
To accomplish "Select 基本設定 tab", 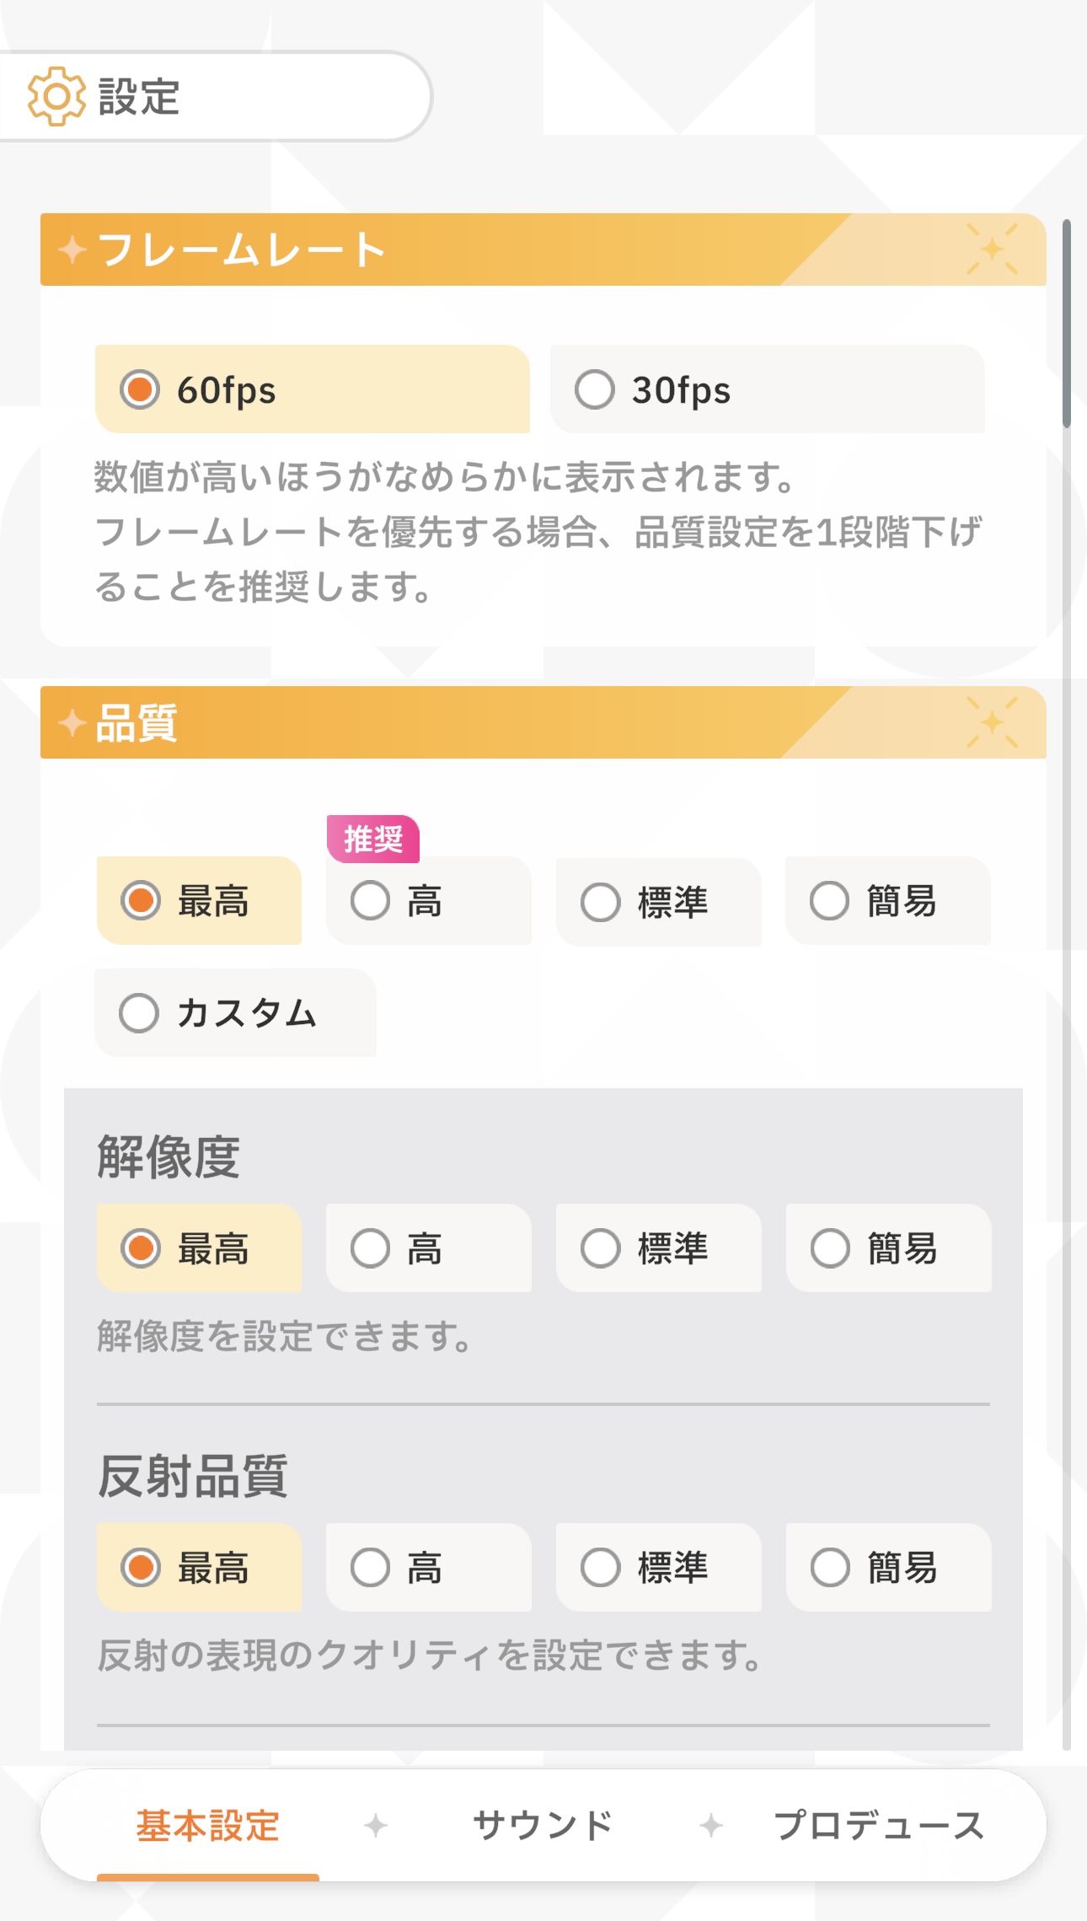I will click(x=208, y=1825).
